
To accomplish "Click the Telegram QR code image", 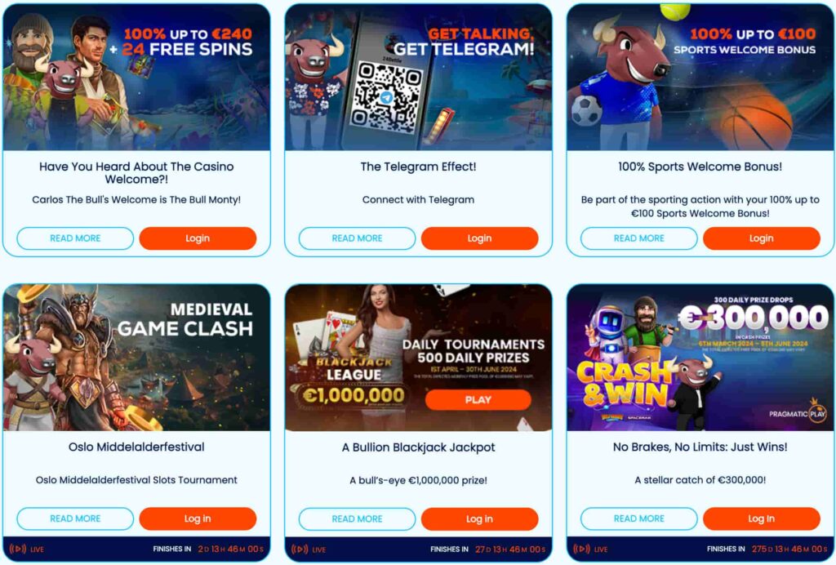I will pos(386,97).
